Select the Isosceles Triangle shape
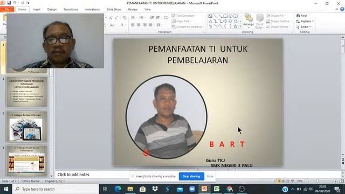 coord(210,22)
